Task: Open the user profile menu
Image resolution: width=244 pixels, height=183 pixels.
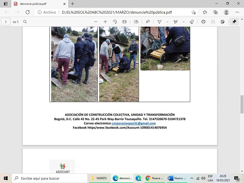Action: pos(226,12)
